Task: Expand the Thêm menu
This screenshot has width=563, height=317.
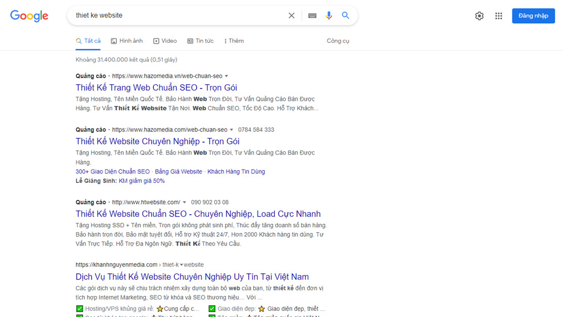Action: coord(234,41)
